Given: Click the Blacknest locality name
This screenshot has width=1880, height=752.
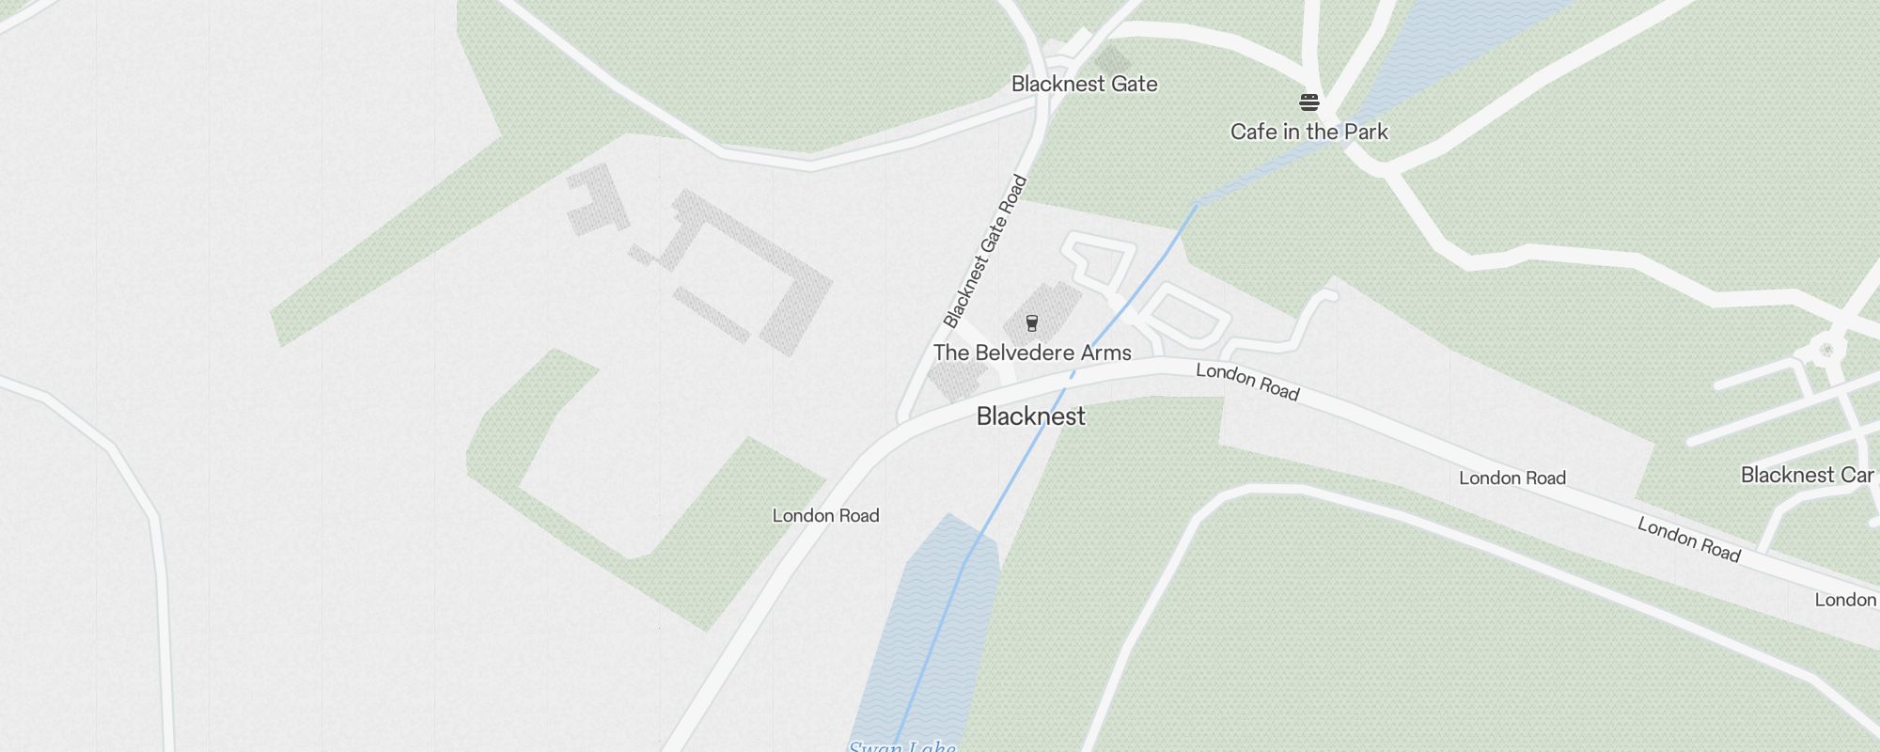Looking at the screenshot, I should point(1030,416).
